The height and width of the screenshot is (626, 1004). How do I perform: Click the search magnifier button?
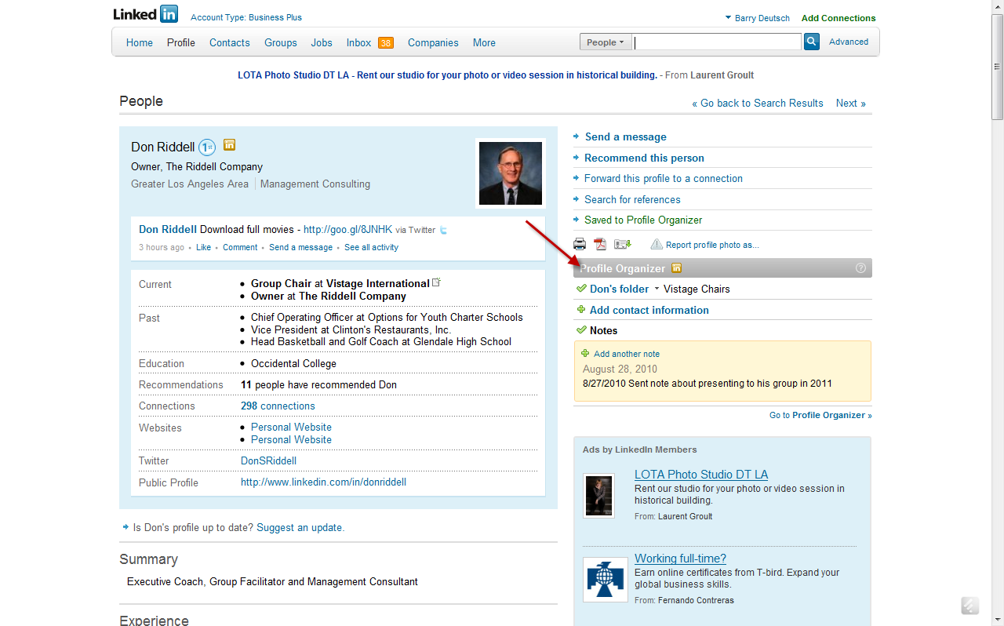click(812, 42)
